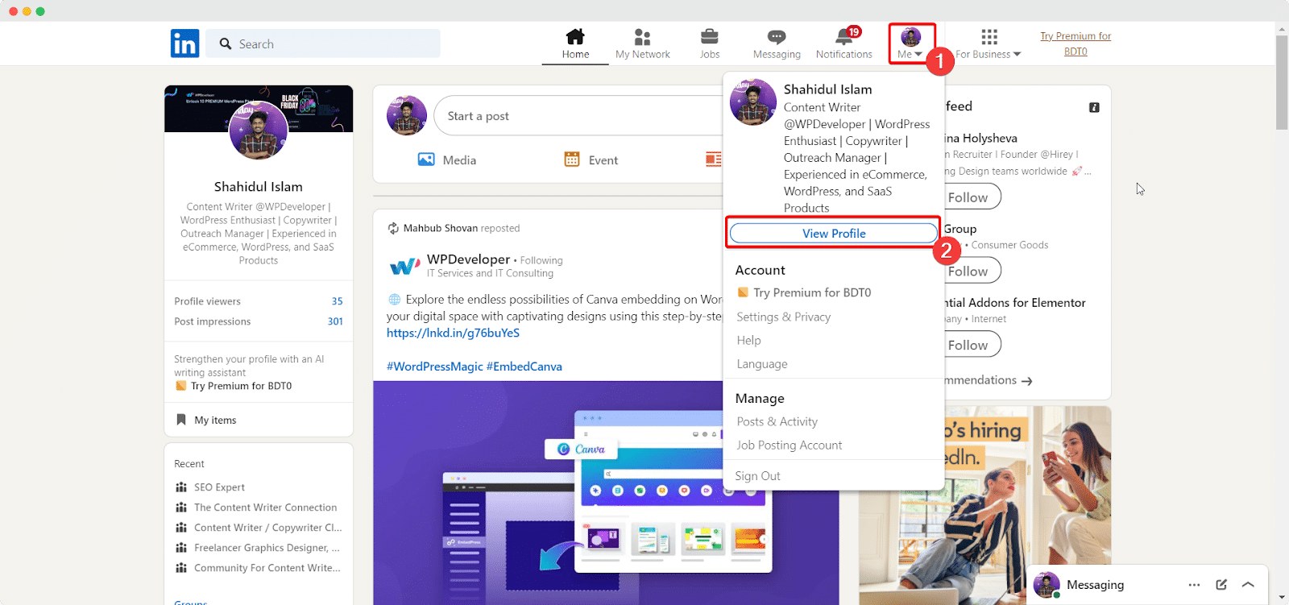Open WPDeveloper company logo

(x=404, y=266)
